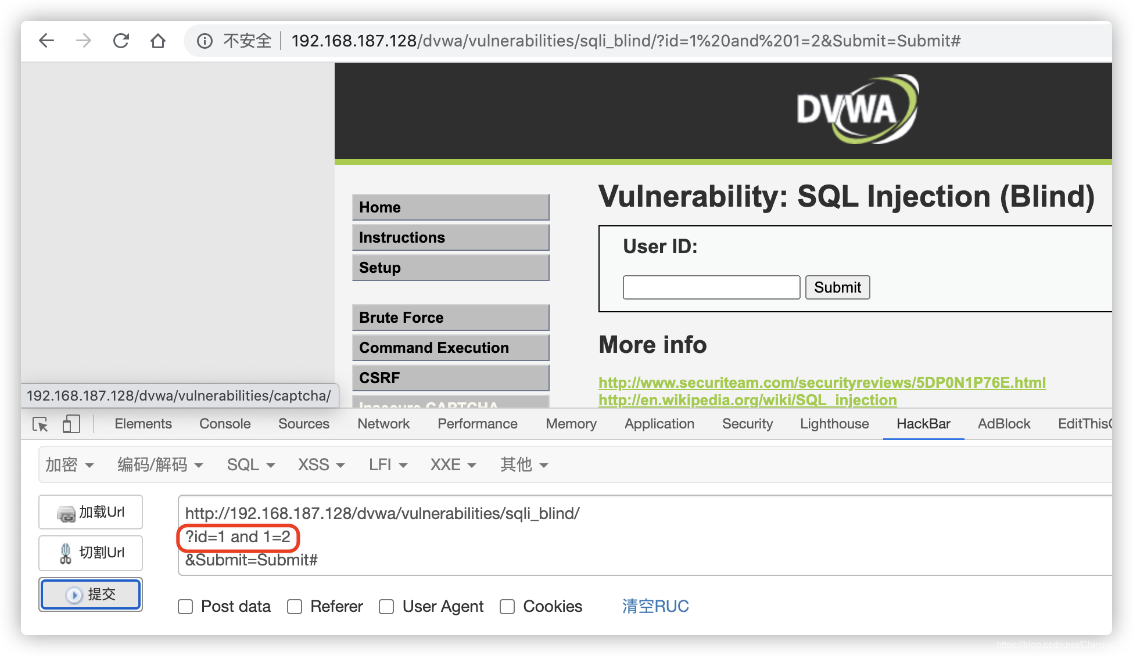Switch to the Console tab

(x=225, y=424)
